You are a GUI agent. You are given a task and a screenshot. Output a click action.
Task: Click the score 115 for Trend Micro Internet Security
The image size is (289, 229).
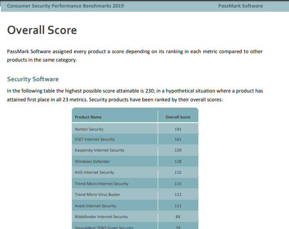178,184
